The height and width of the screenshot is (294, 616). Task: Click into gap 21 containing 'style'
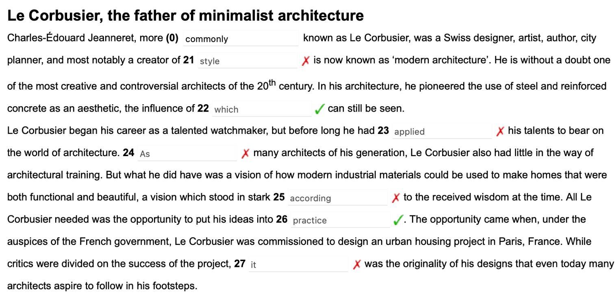pos(248,61)
